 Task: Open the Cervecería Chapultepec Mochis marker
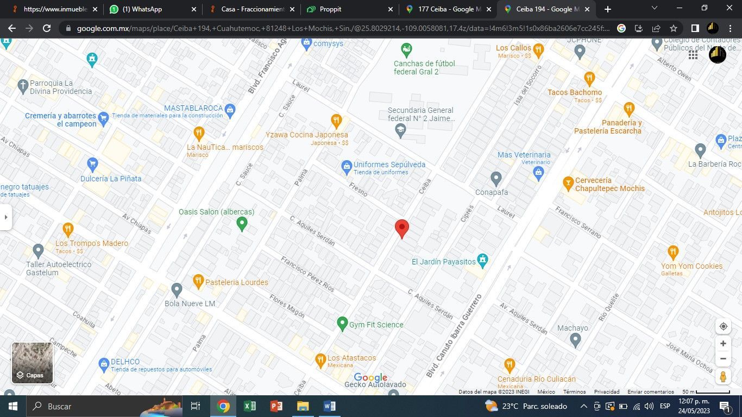[568, 184]
